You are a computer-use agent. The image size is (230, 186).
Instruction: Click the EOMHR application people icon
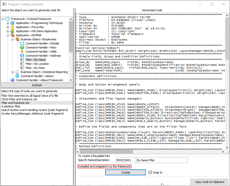click(13, 35)
